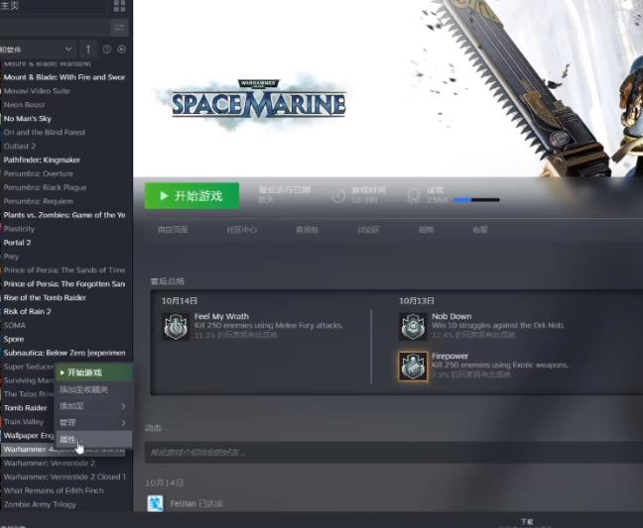Screen dimensions: 643x528
Task: Click the library search field
Action: [55, 28]
